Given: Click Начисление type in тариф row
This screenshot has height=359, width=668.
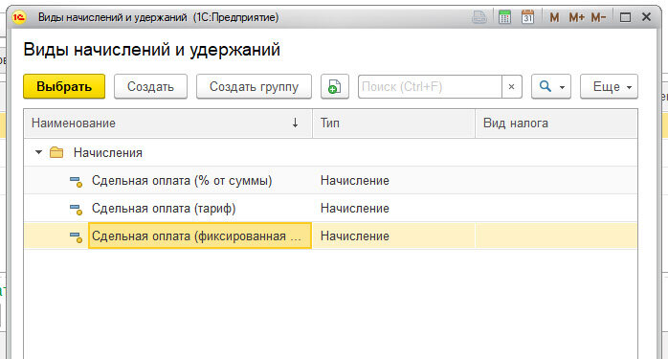Looking at the screenshot, I should pos(355,208).
